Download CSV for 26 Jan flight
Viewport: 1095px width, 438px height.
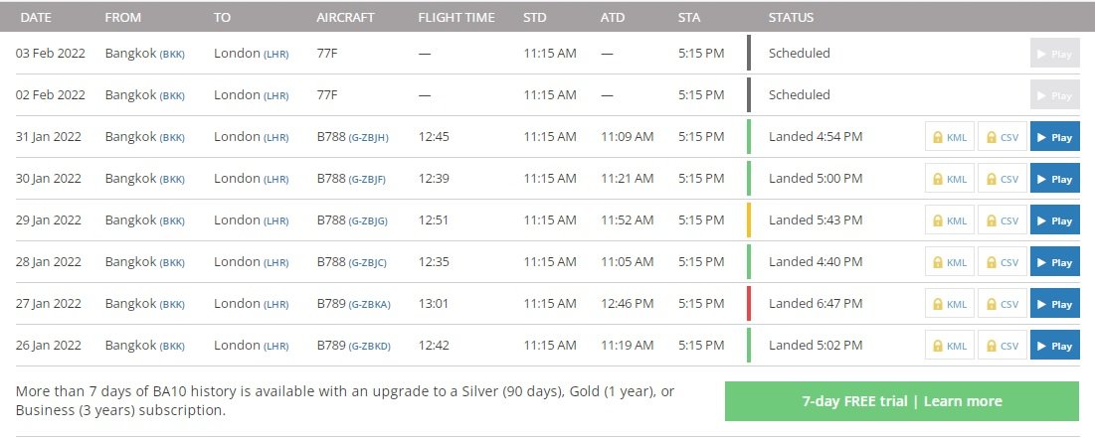(x=1001, y=346)
